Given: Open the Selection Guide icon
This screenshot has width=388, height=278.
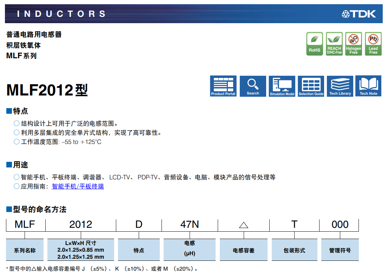Looking at the screenshot, I should (x=311, y=86).
